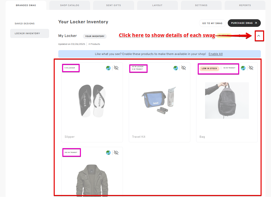Click the globe icon on the jacket card
The image size is (271, 197).
click(108, 153)
